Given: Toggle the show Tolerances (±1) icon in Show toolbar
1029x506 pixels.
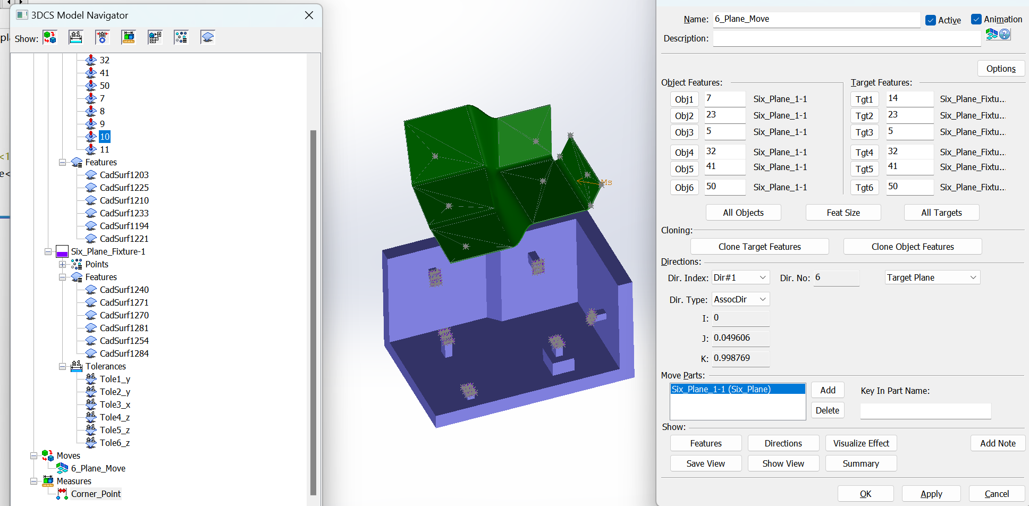Looking at the screenshot, I should [x=75, y=37].
